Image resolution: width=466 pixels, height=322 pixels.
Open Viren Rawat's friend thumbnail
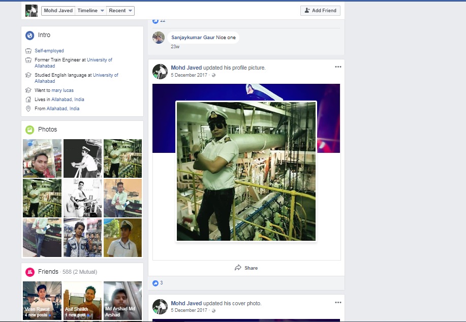[x=42, y=300]
